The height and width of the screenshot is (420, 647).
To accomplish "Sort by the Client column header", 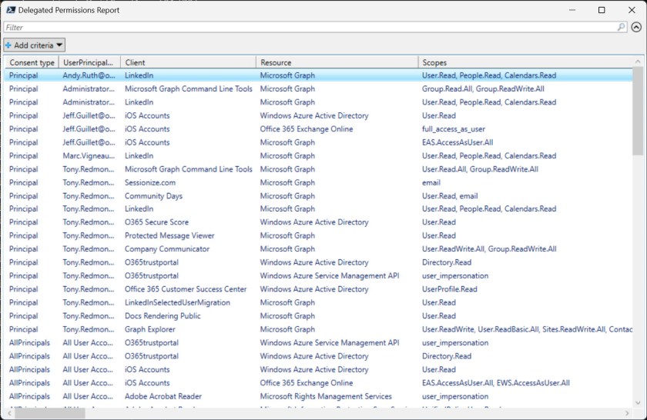I will point(188,62).
